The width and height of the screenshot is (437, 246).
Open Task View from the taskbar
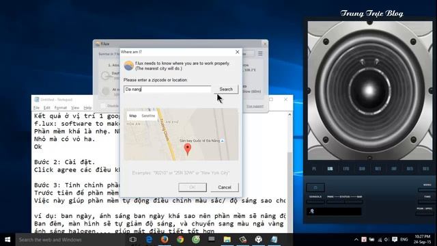click(x=133, y=240)
